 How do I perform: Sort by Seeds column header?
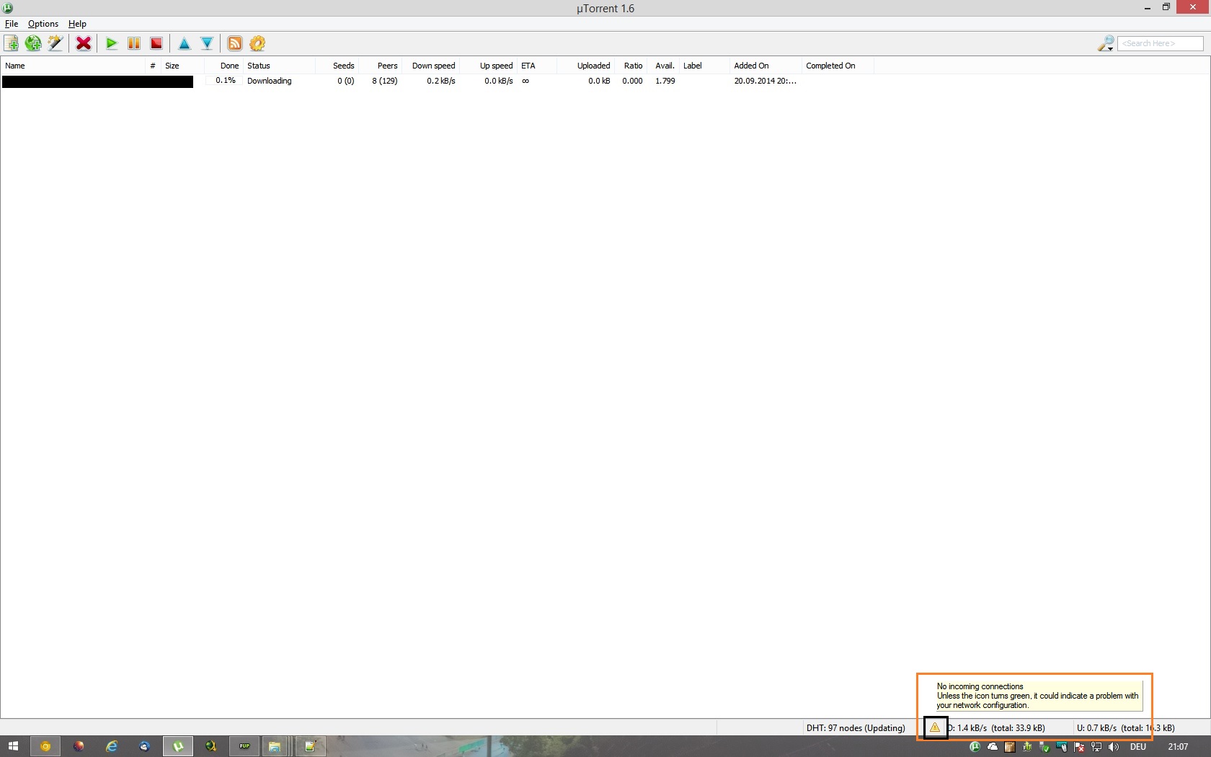tap(337, 66)
